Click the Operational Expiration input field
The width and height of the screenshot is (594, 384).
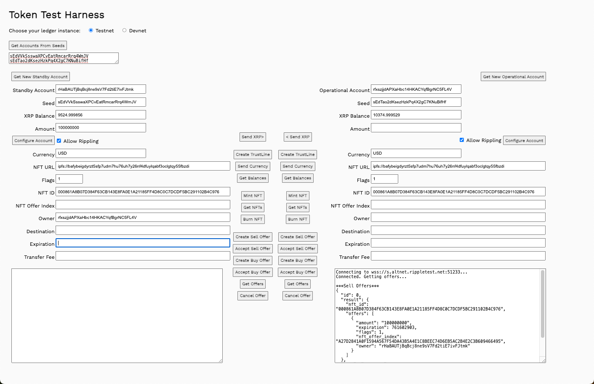pyautogui.click(x=458, y=243)
